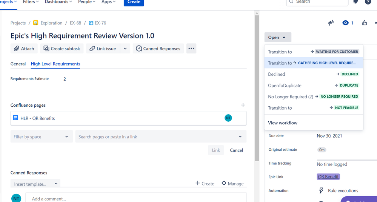Click the Exploration project icon in breadcrumb
The width and height of the screenshot is (377, 202).
pos(35,23)
